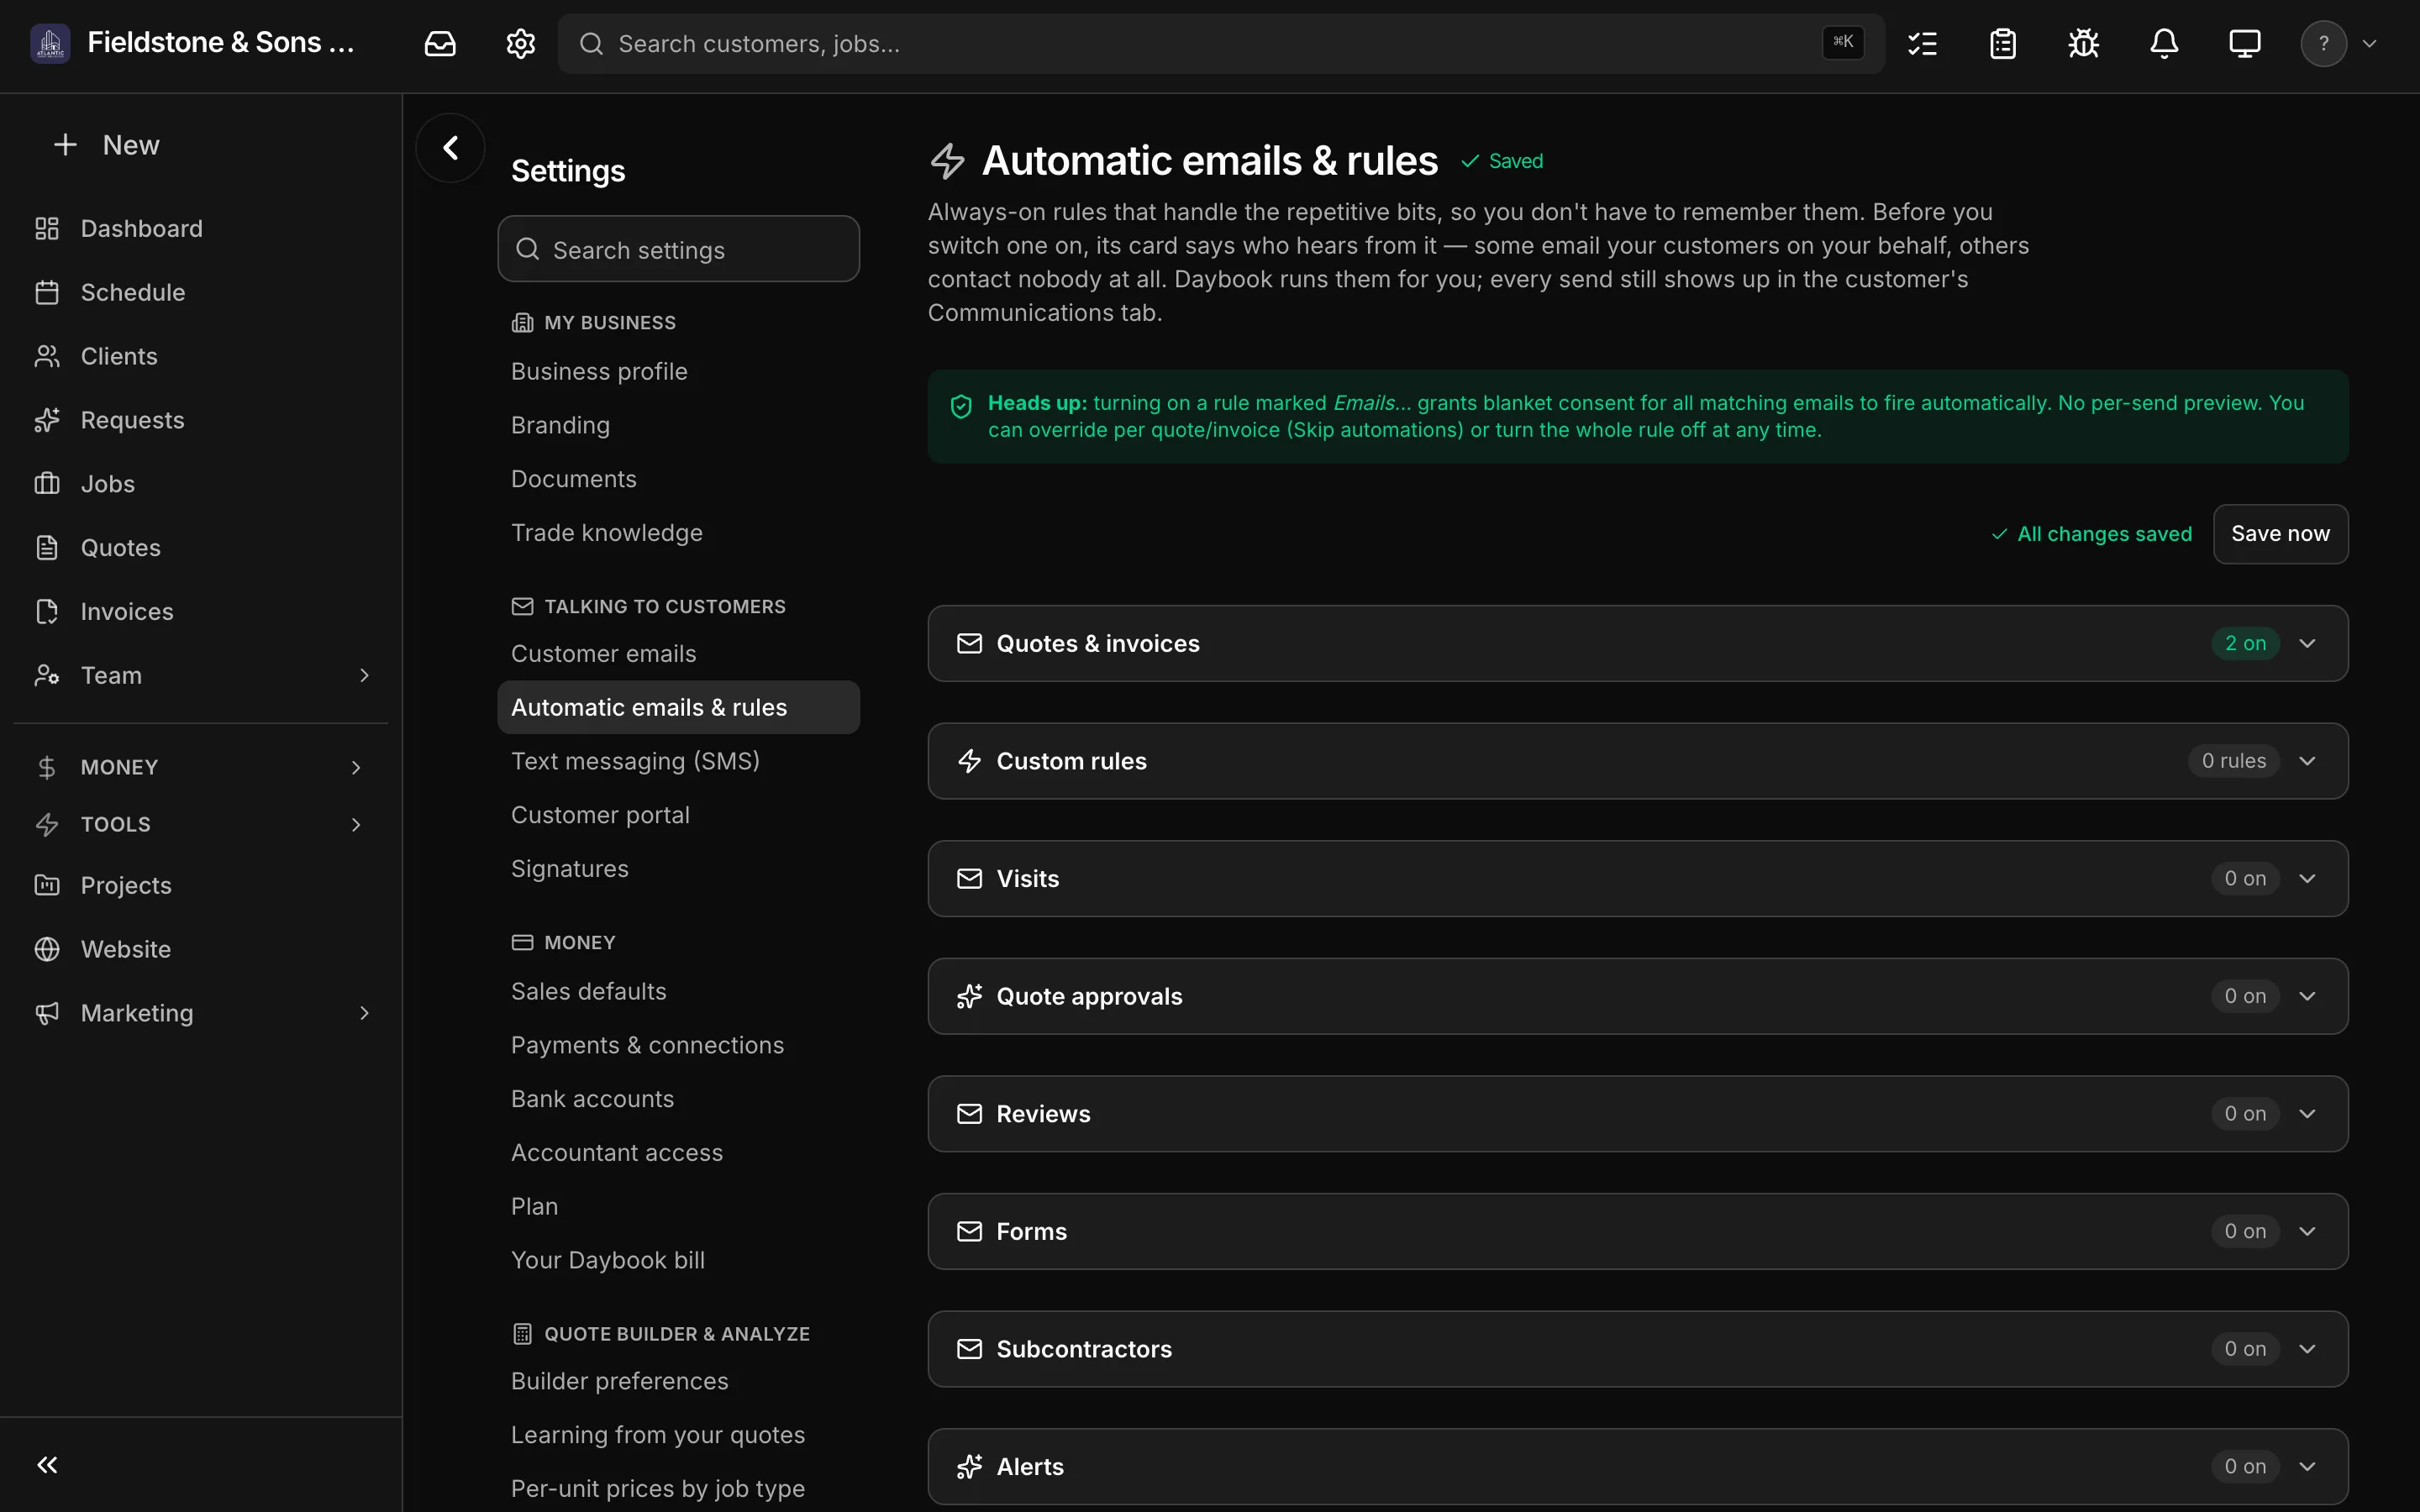Open Branding settings page
The width and height of the screenshot is (2420, 1512).
click(x=678, y=425)
